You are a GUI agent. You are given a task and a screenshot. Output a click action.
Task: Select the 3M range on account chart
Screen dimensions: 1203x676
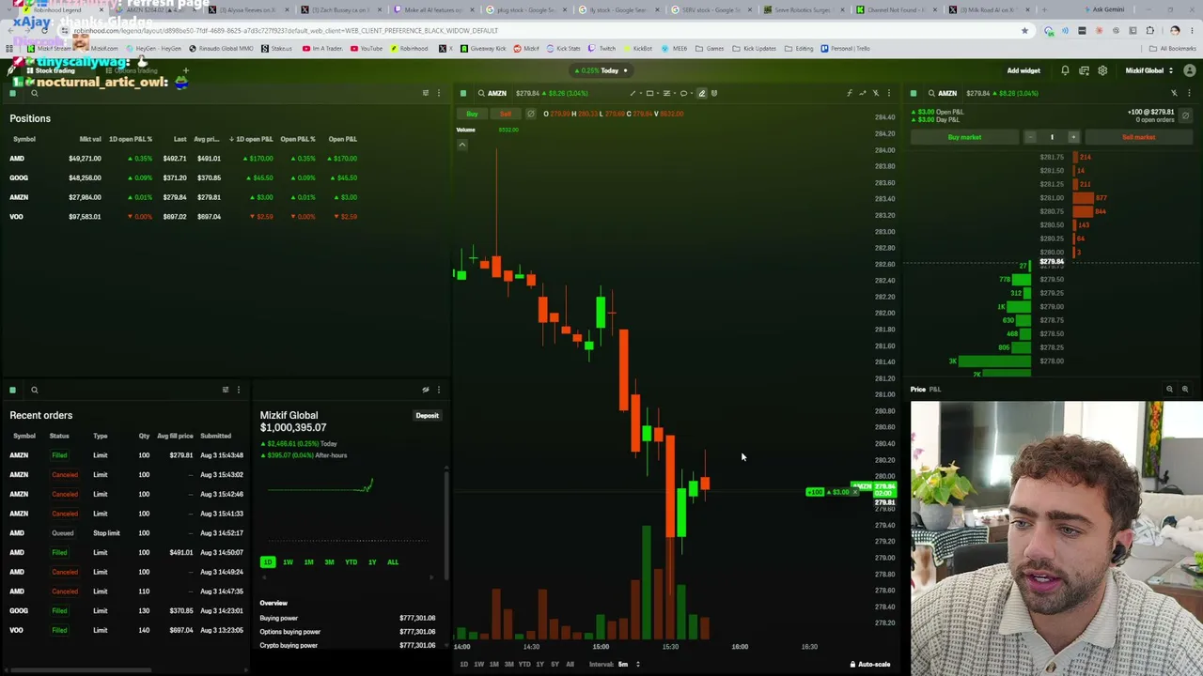coord(329,562)
